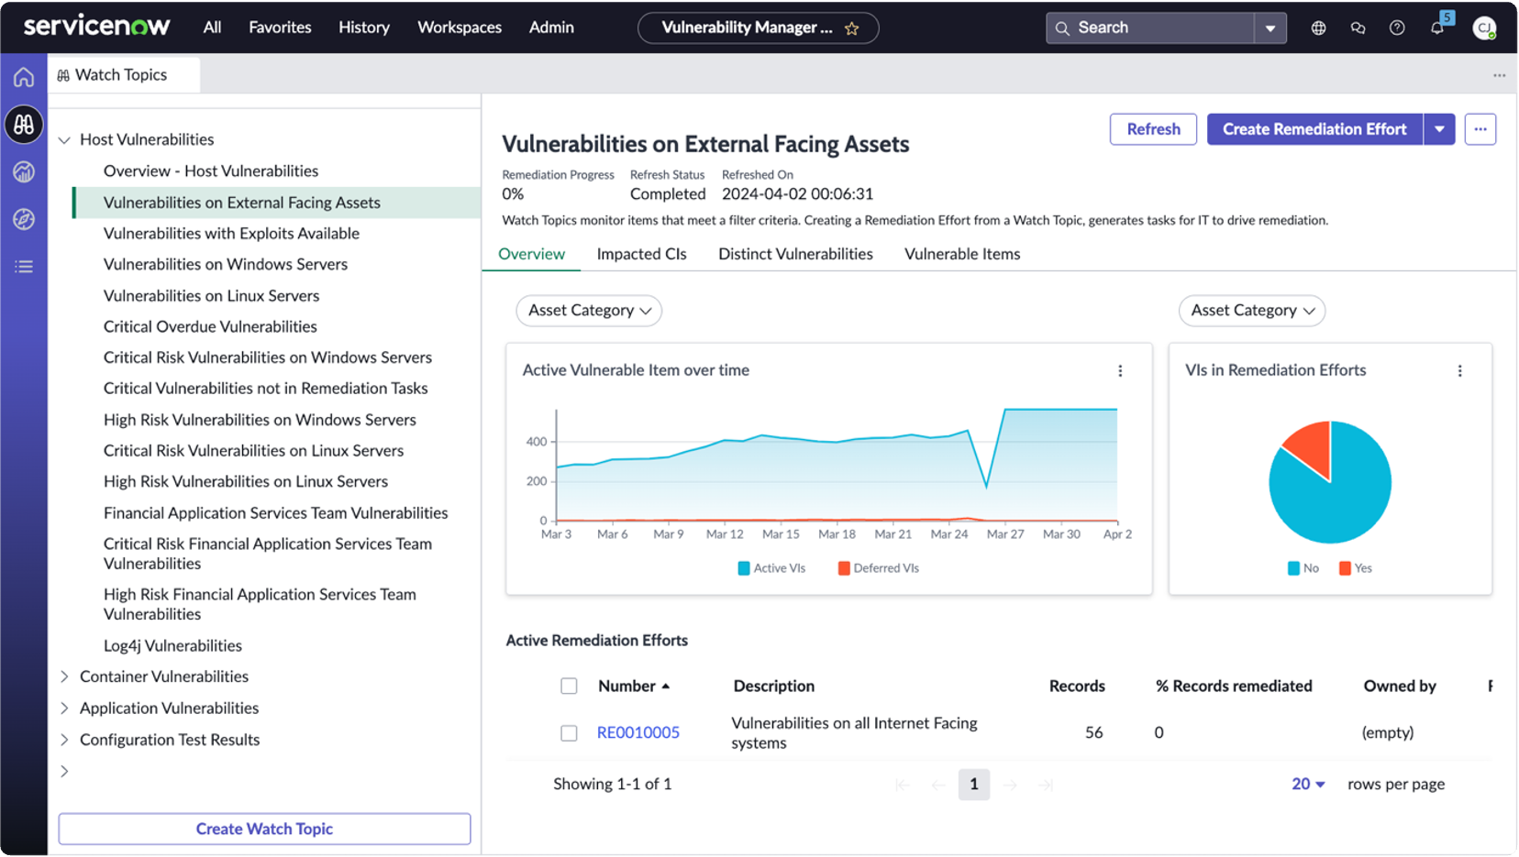Open the notifications bell icon
Image resolution: width=1519 pixels, height=857 pixels.
1436,27
